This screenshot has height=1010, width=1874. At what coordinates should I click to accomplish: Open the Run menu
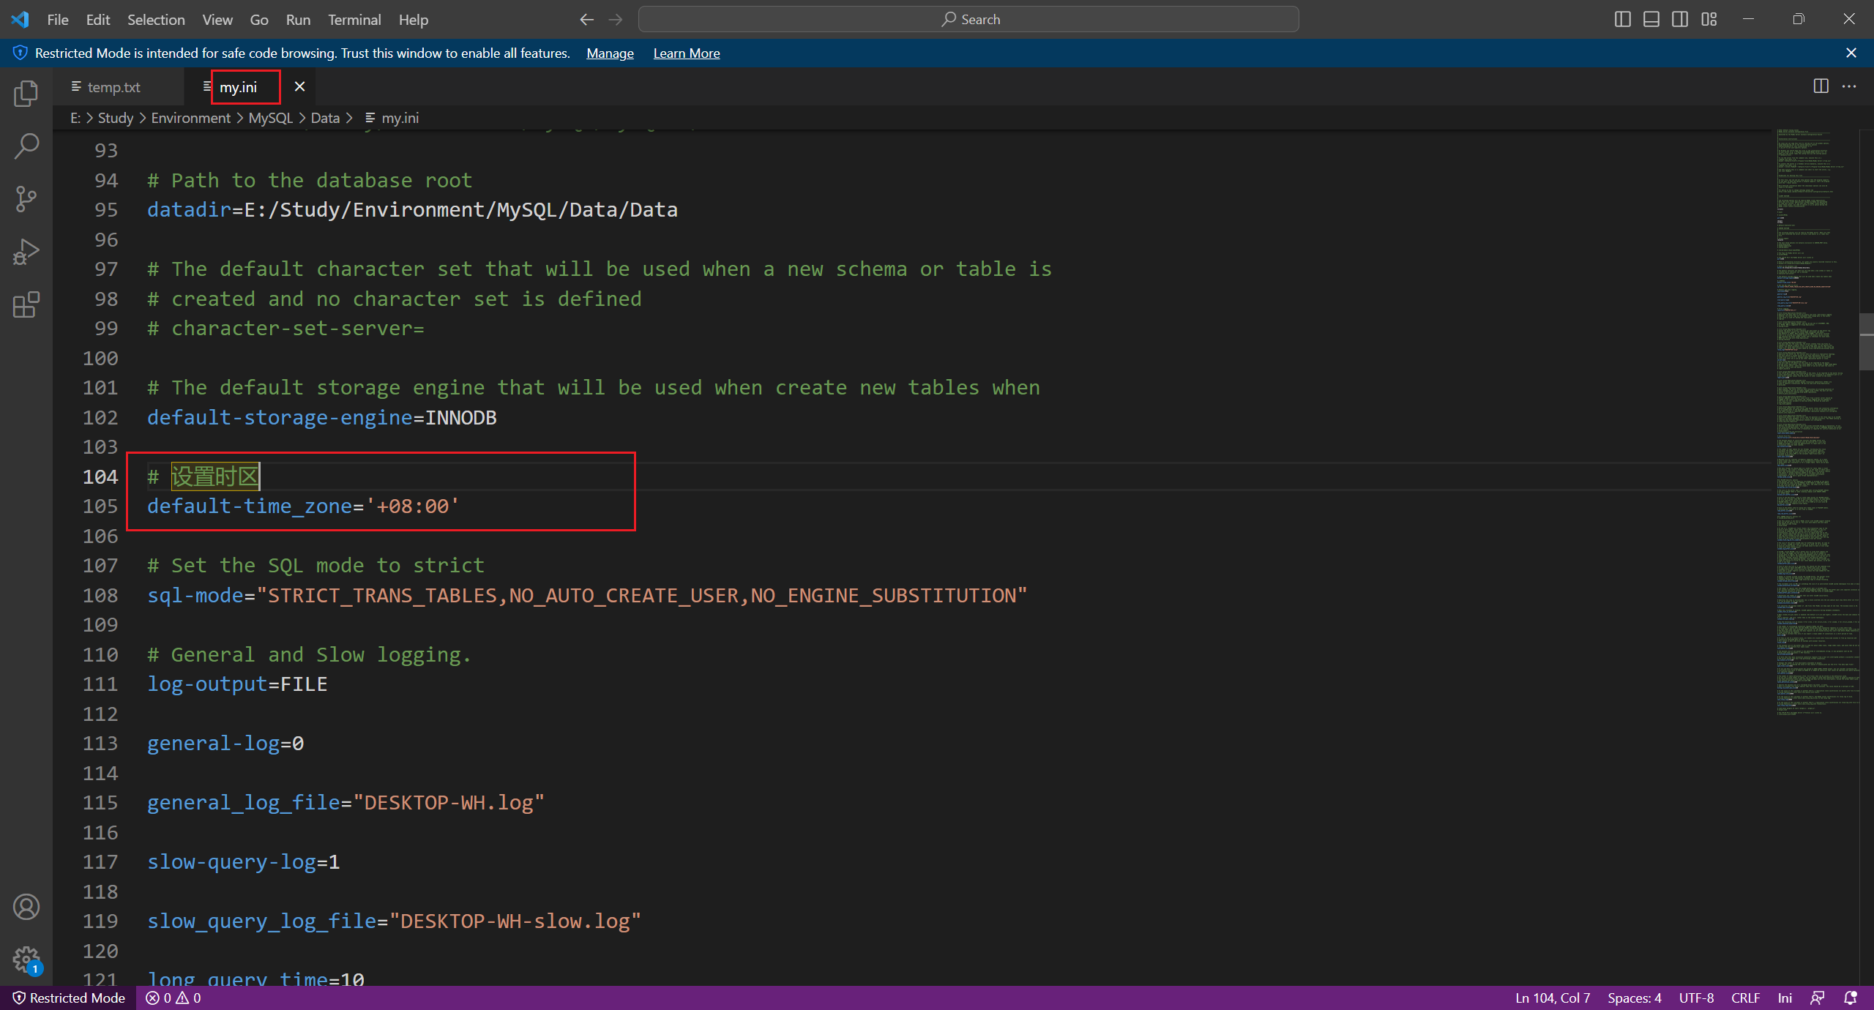coord(298,20)
